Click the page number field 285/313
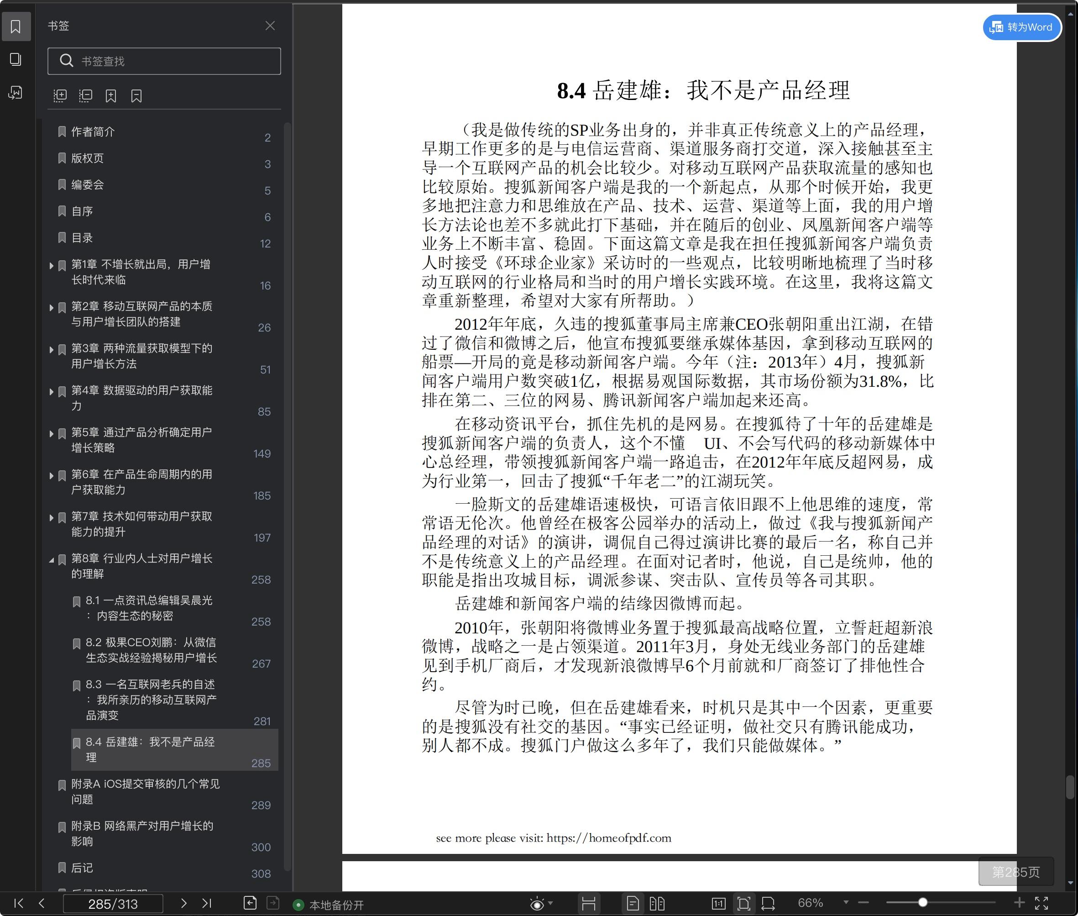 coord(113,904)
